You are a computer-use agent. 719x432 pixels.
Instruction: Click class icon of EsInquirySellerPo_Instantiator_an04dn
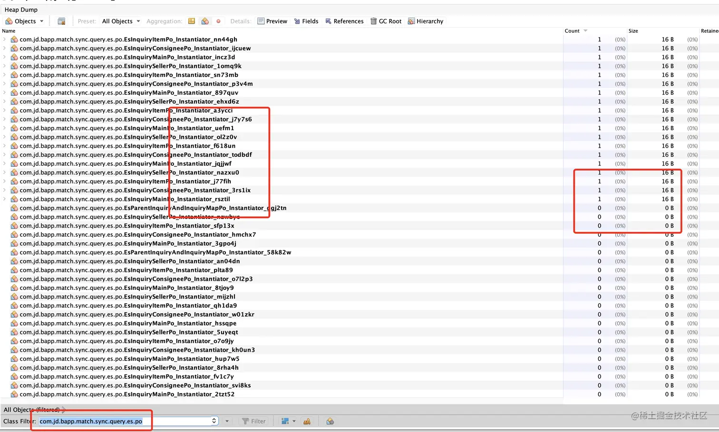[x=14, y=261]
